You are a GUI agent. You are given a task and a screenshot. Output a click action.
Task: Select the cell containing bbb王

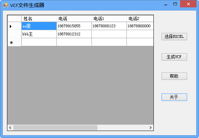tap(39, 34)
